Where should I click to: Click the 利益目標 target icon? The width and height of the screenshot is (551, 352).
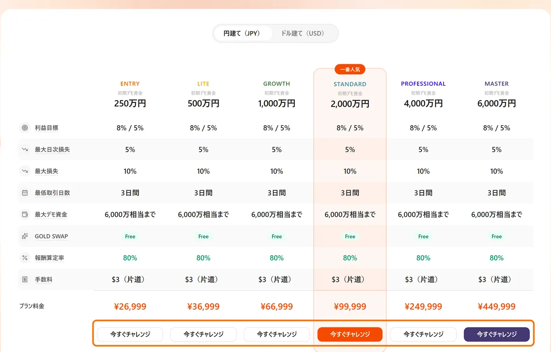[x=25, y=128]
